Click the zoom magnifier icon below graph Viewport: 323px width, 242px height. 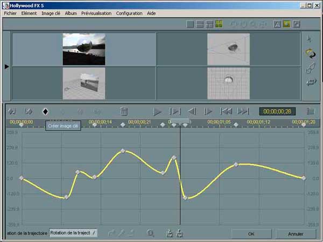[151, 233]
